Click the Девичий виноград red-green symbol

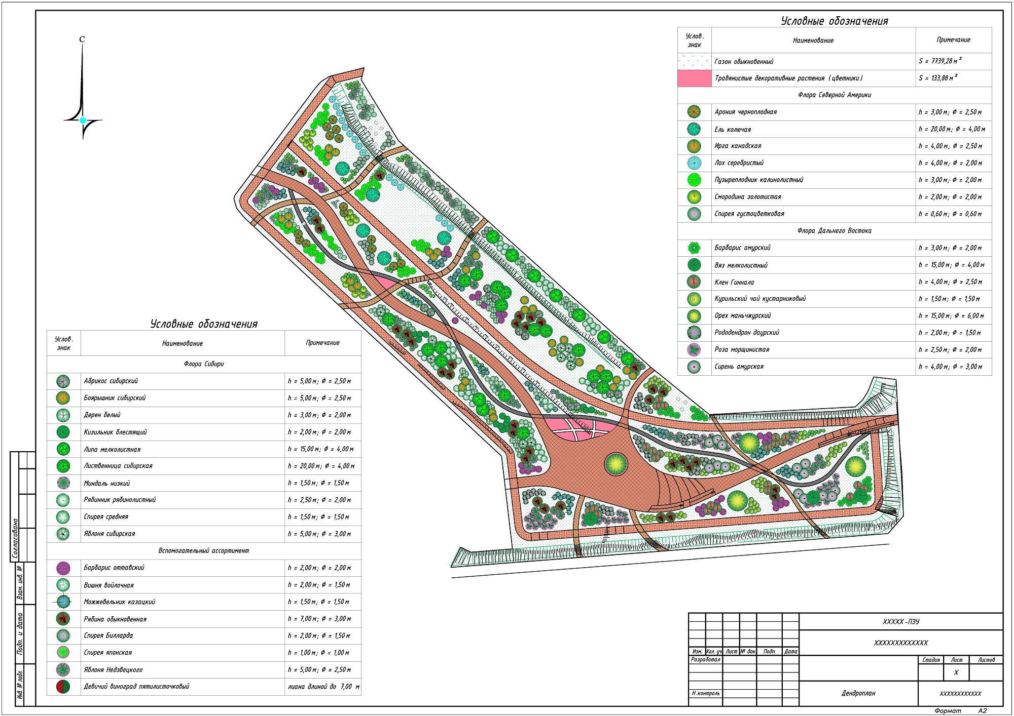coord(63,687)
